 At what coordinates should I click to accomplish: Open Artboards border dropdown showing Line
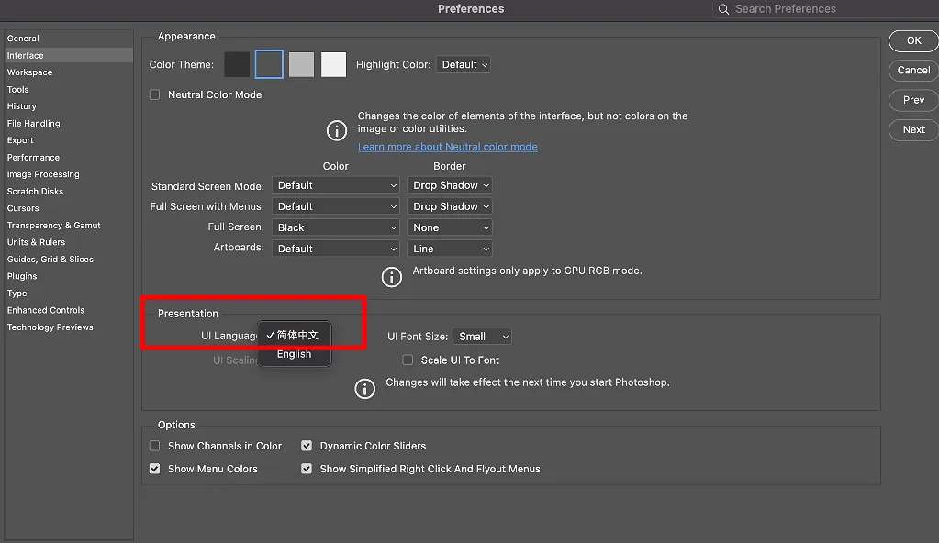(x=450, y=249)
